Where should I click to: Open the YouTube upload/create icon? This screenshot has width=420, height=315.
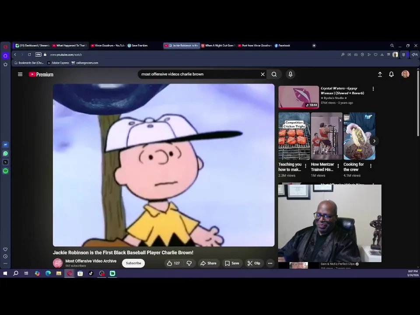click(x=380, y=74)
